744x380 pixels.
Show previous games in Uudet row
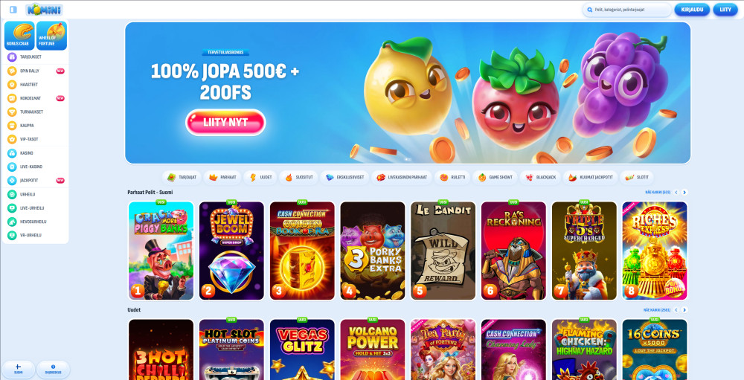676,310
